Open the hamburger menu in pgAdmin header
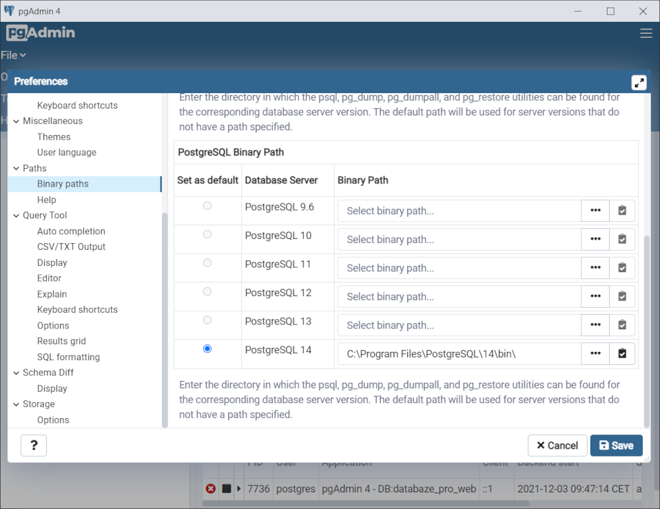The height and width of the screenshot is (509, 660). pos(646,33)
